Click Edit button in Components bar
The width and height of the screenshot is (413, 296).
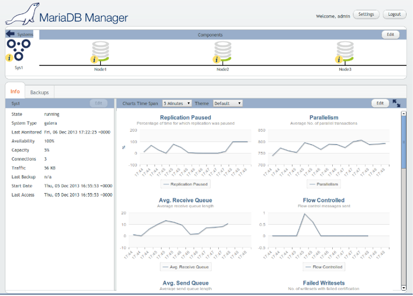[389, 35]
